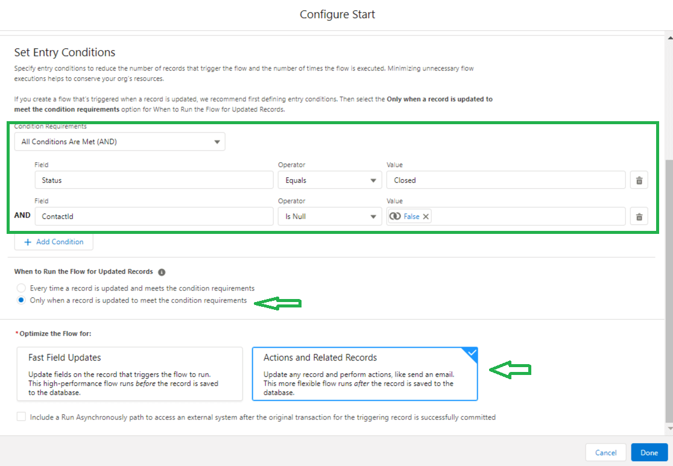Click the plus icon next to Add Condition

coord(28,242)
